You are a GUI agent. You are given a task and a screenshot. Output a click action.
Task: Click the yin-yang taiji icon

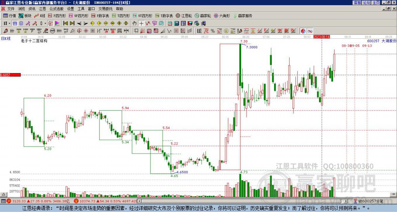point(303,31)
